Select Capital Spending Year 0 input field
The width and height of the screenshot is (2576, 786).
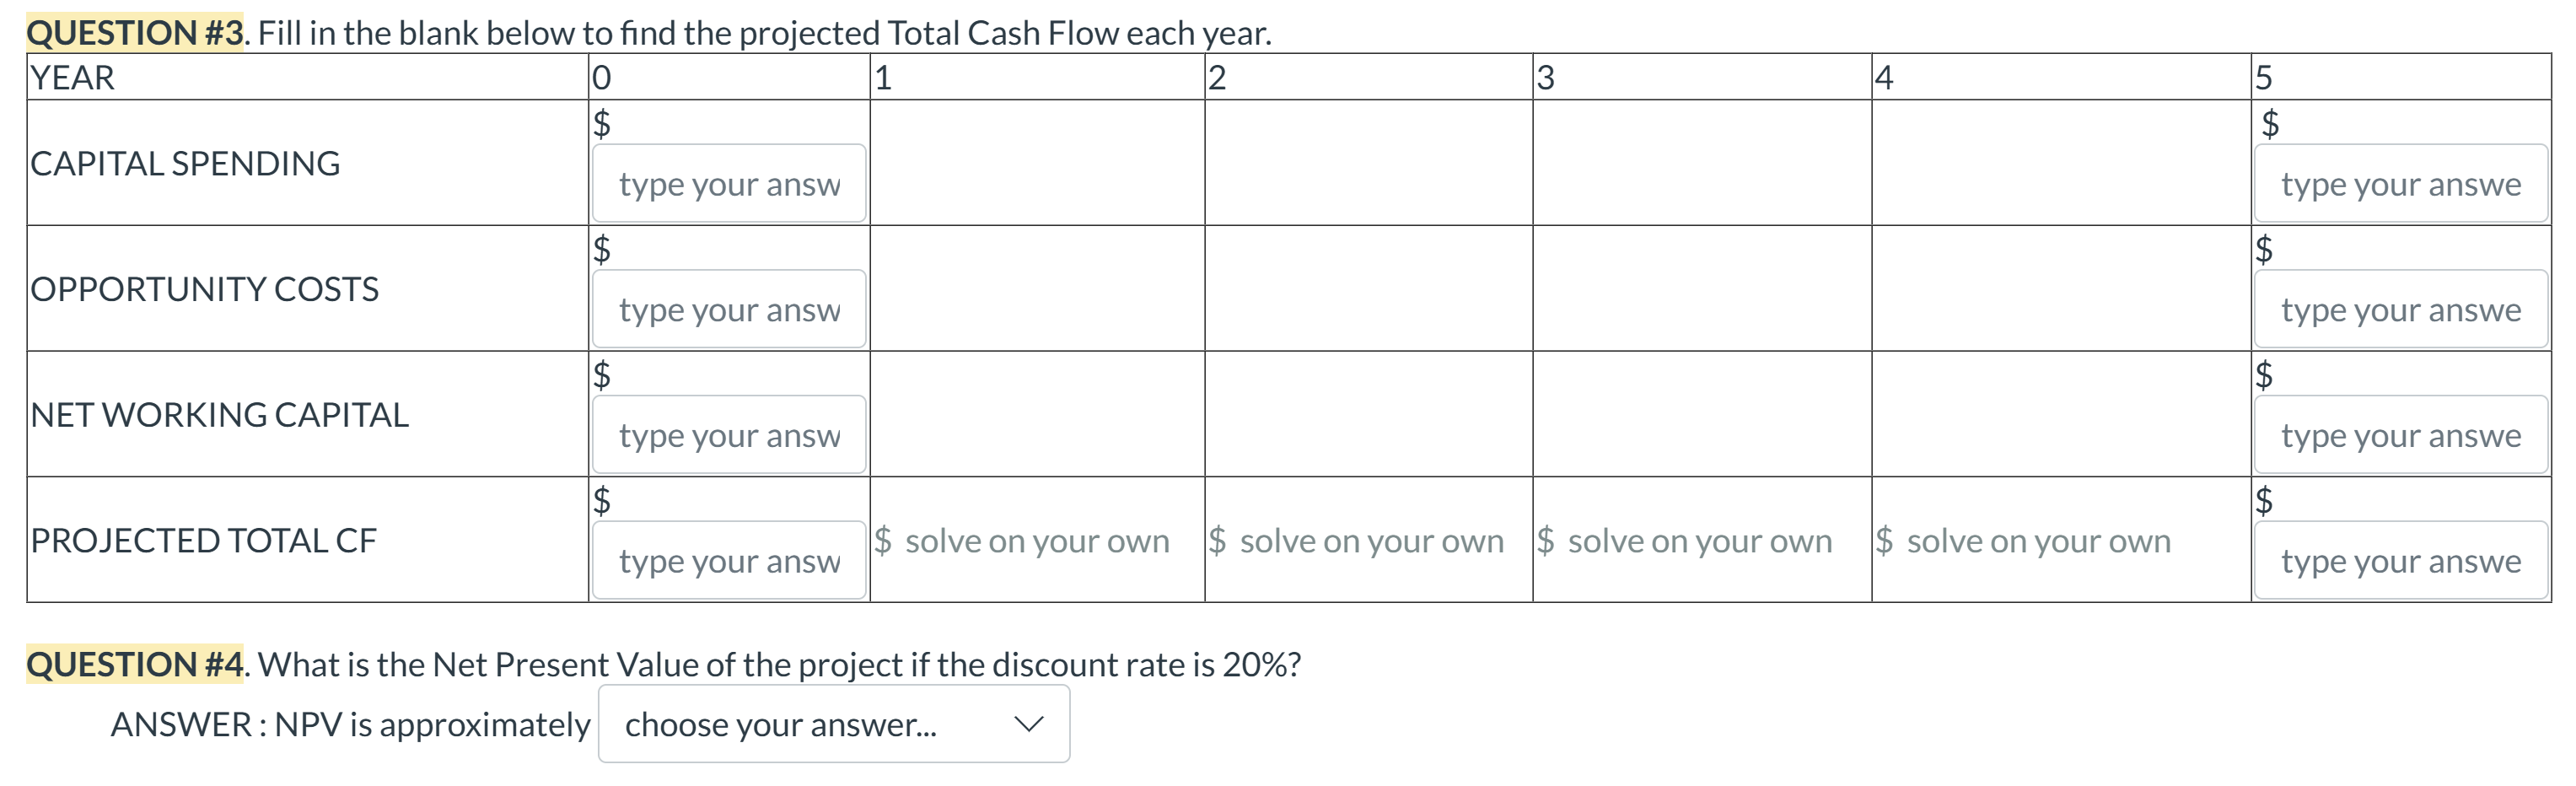click(729, 184)
